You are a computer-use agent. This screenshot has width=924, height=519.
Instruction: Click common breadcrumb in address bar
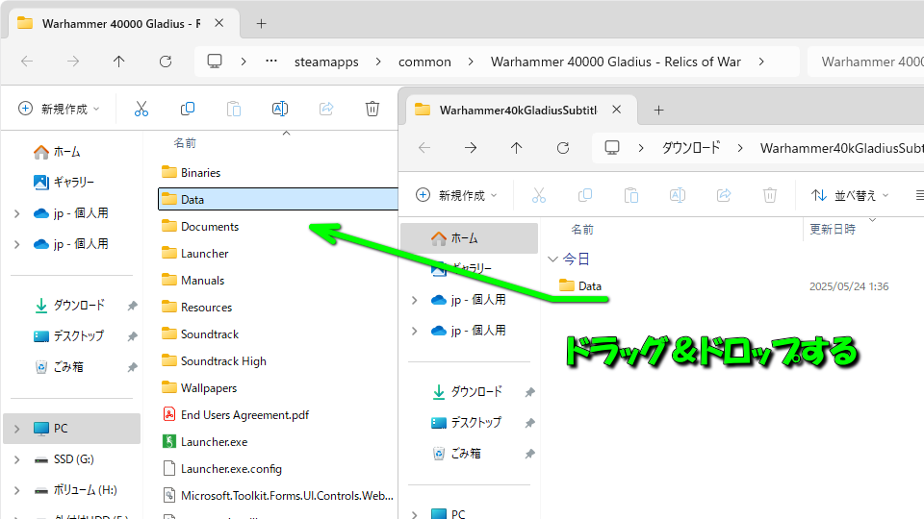424,62
